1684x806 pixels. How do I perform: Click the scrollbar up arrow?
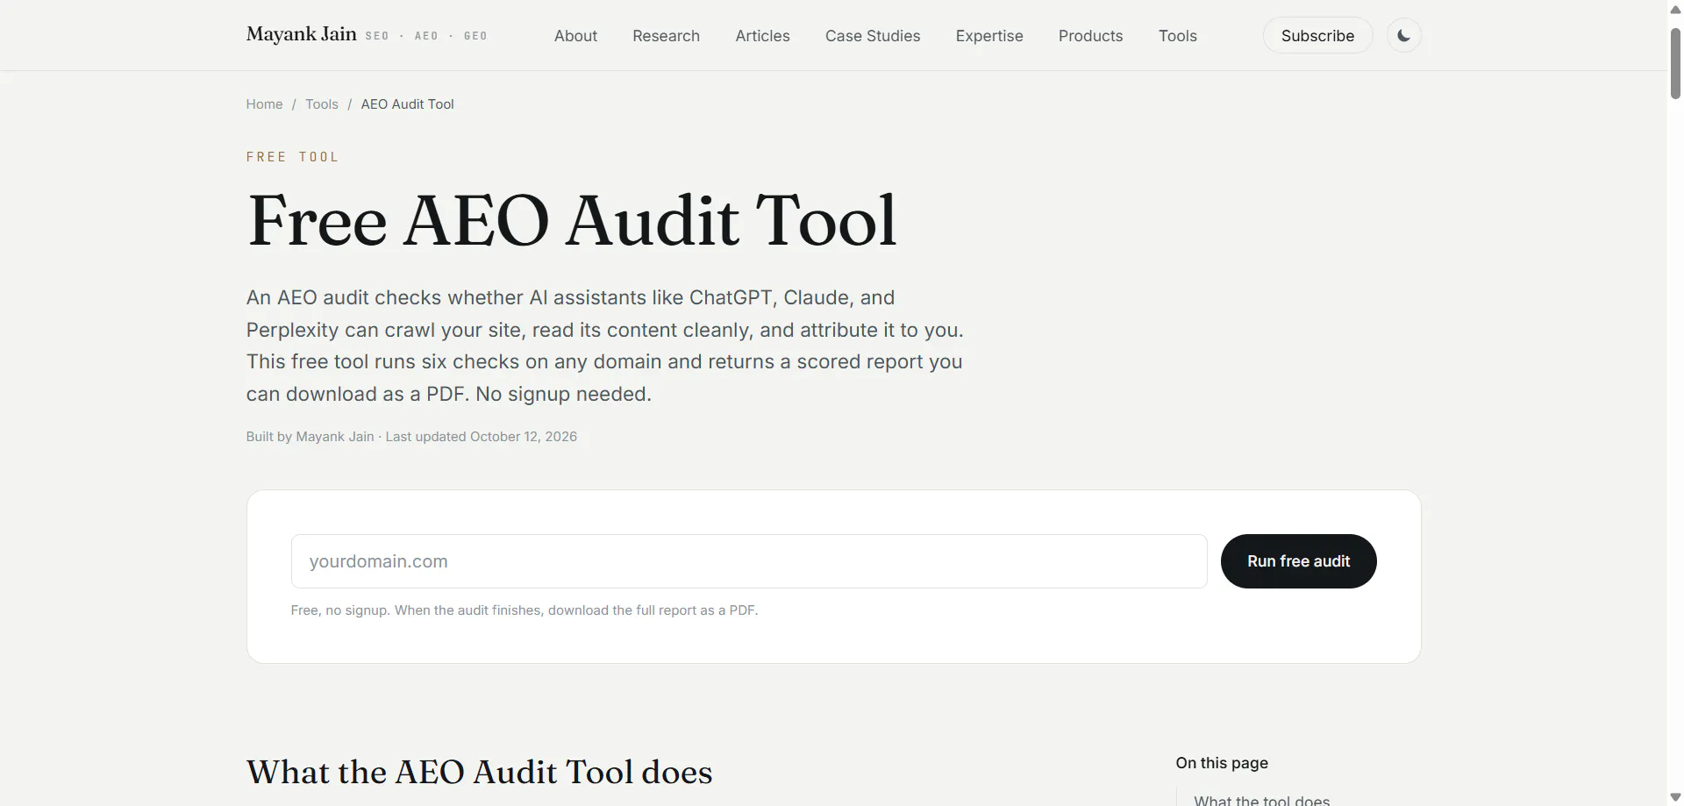(x=1675, y=9)
